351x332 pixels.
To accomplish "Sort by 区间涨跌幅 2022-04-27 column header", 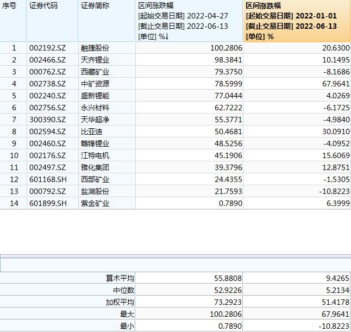I will [190, 21].
